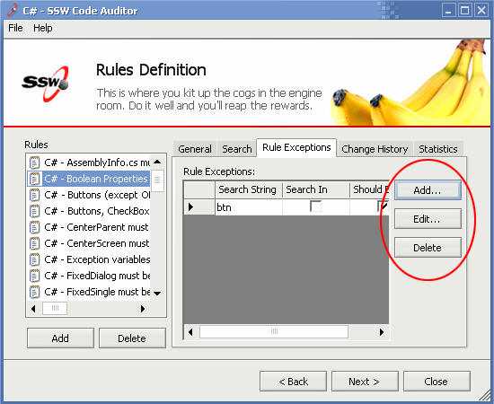Click the rules list scroll-down arrow
Screen dimensions: 494x404
(157, 293)
